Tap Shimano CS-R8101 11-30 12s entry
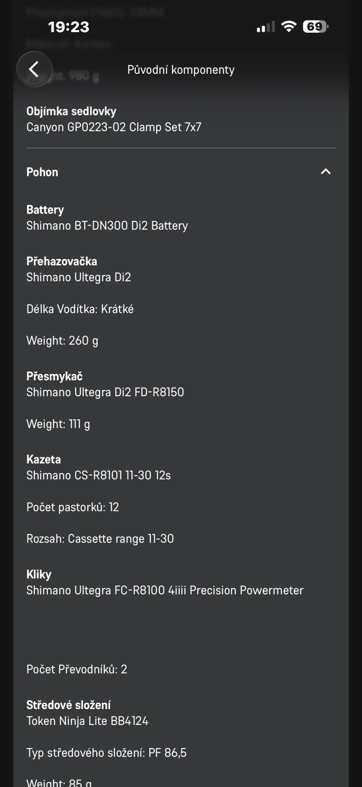 click(x=99, y=475)
